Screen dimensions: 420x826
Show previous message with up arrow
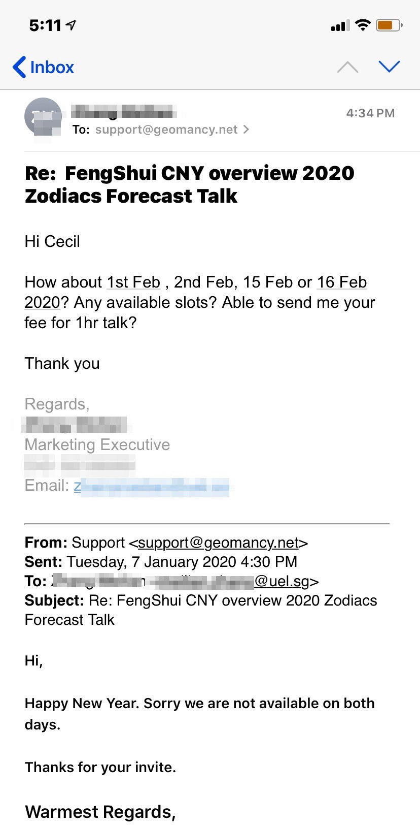(x=347, y=67)
